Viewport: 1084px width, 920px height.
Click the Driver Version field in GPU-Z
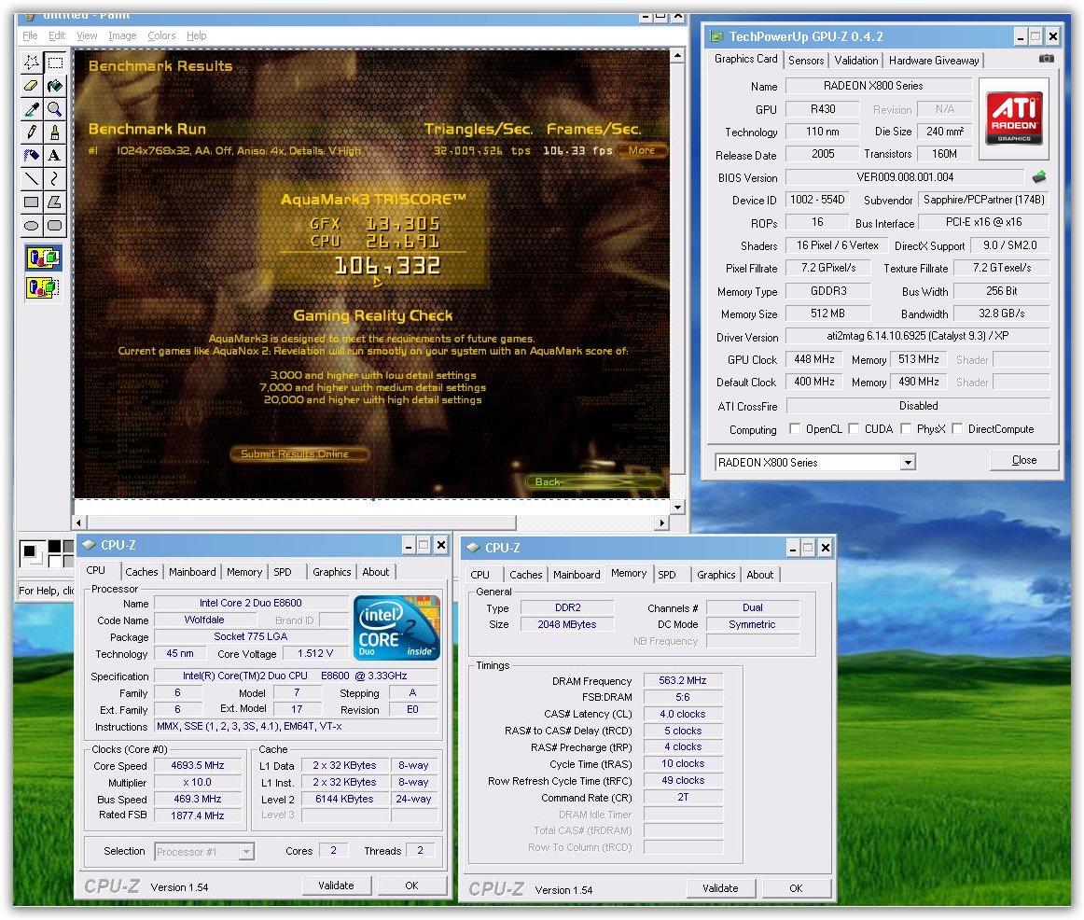pyautogui.click(x=917, y=336)
